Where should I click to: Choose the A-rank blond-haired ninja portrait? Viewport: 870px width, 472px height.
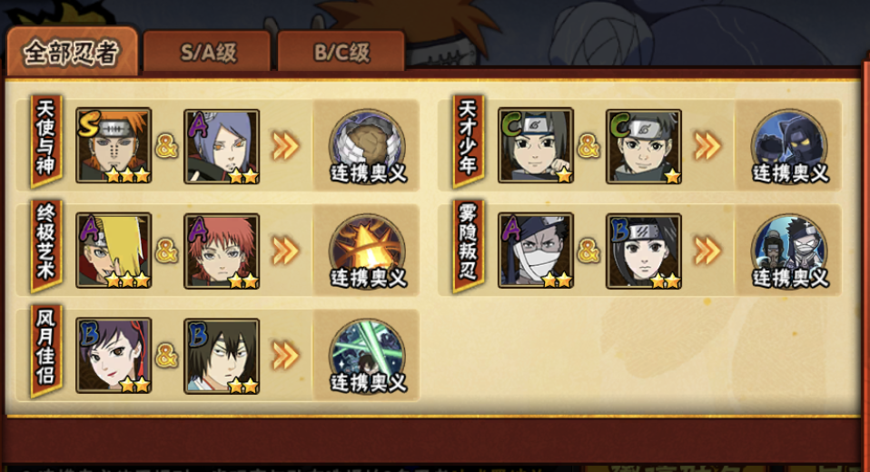point(114,251)
